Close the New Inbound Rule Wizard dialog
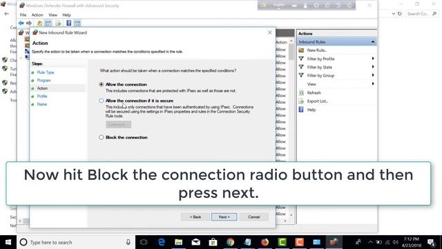 [270, 33]
